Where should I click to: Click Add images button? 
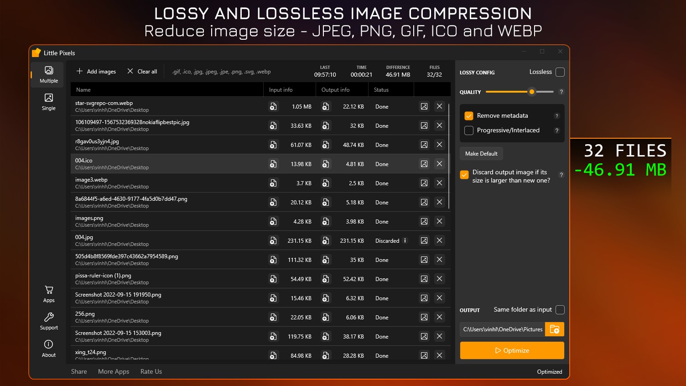[96, 71]
